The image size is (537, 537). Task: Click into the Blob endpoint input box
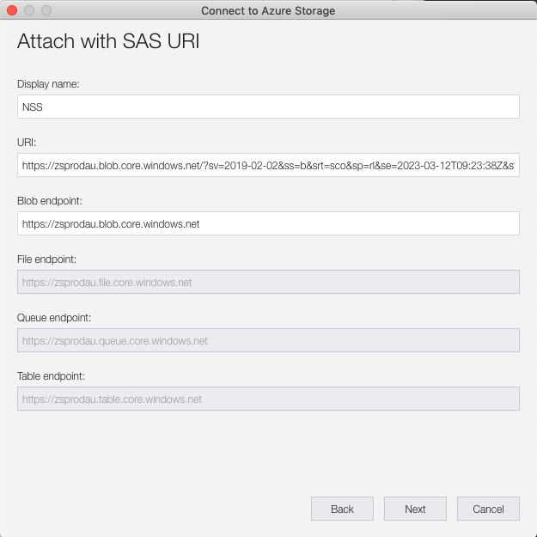pos(268,223)
